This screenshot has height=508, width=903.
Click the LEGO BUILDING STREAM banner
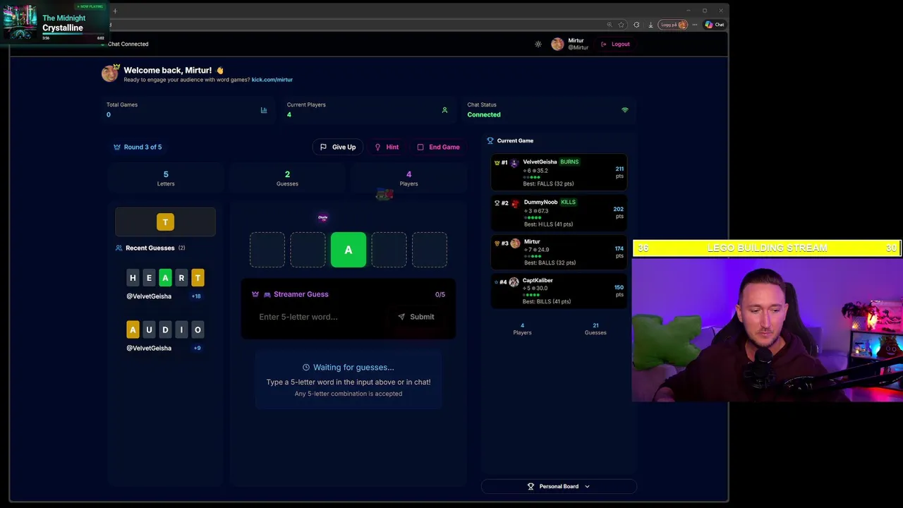point(768,248)
